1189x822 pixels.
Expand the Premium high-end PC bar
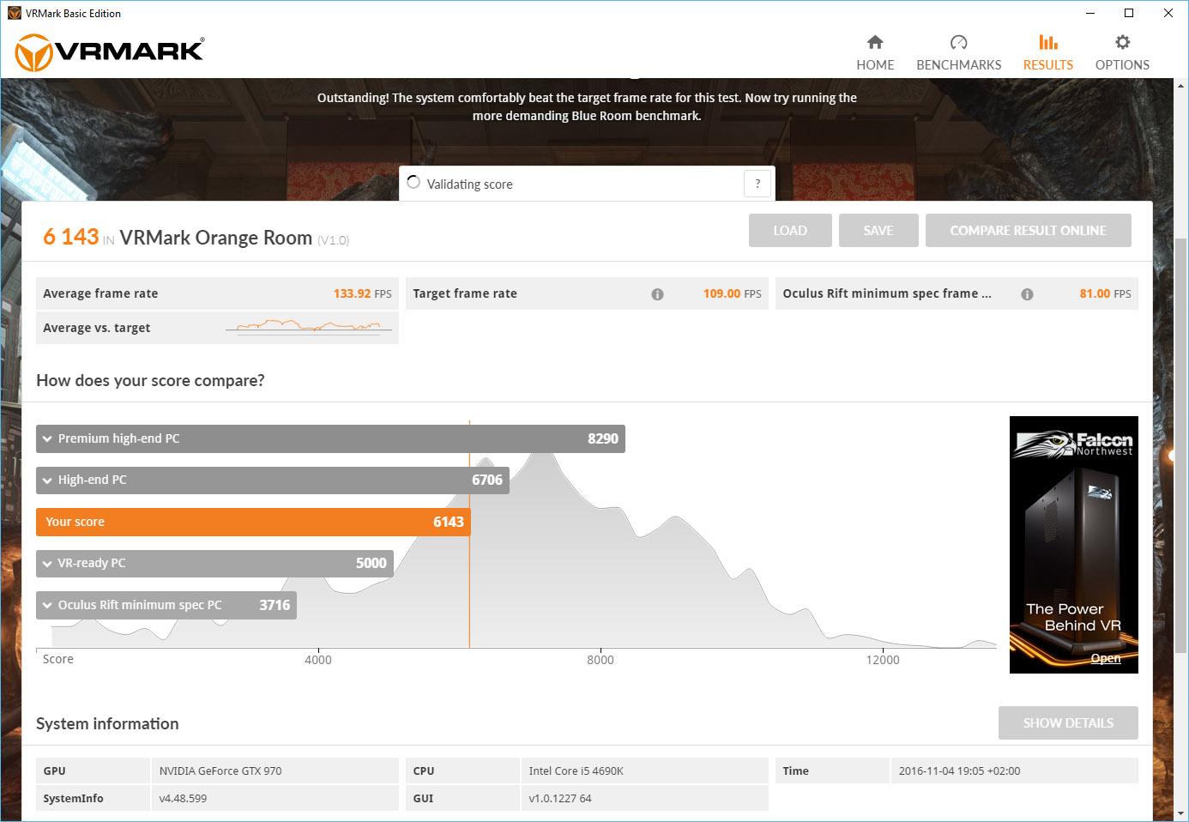pos(330,438)
